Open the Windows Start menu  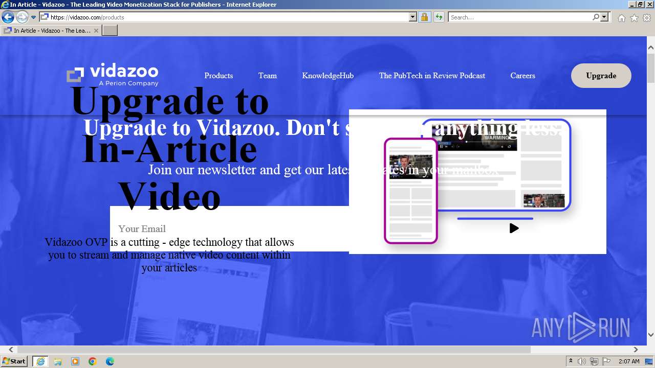click(14, 361)
